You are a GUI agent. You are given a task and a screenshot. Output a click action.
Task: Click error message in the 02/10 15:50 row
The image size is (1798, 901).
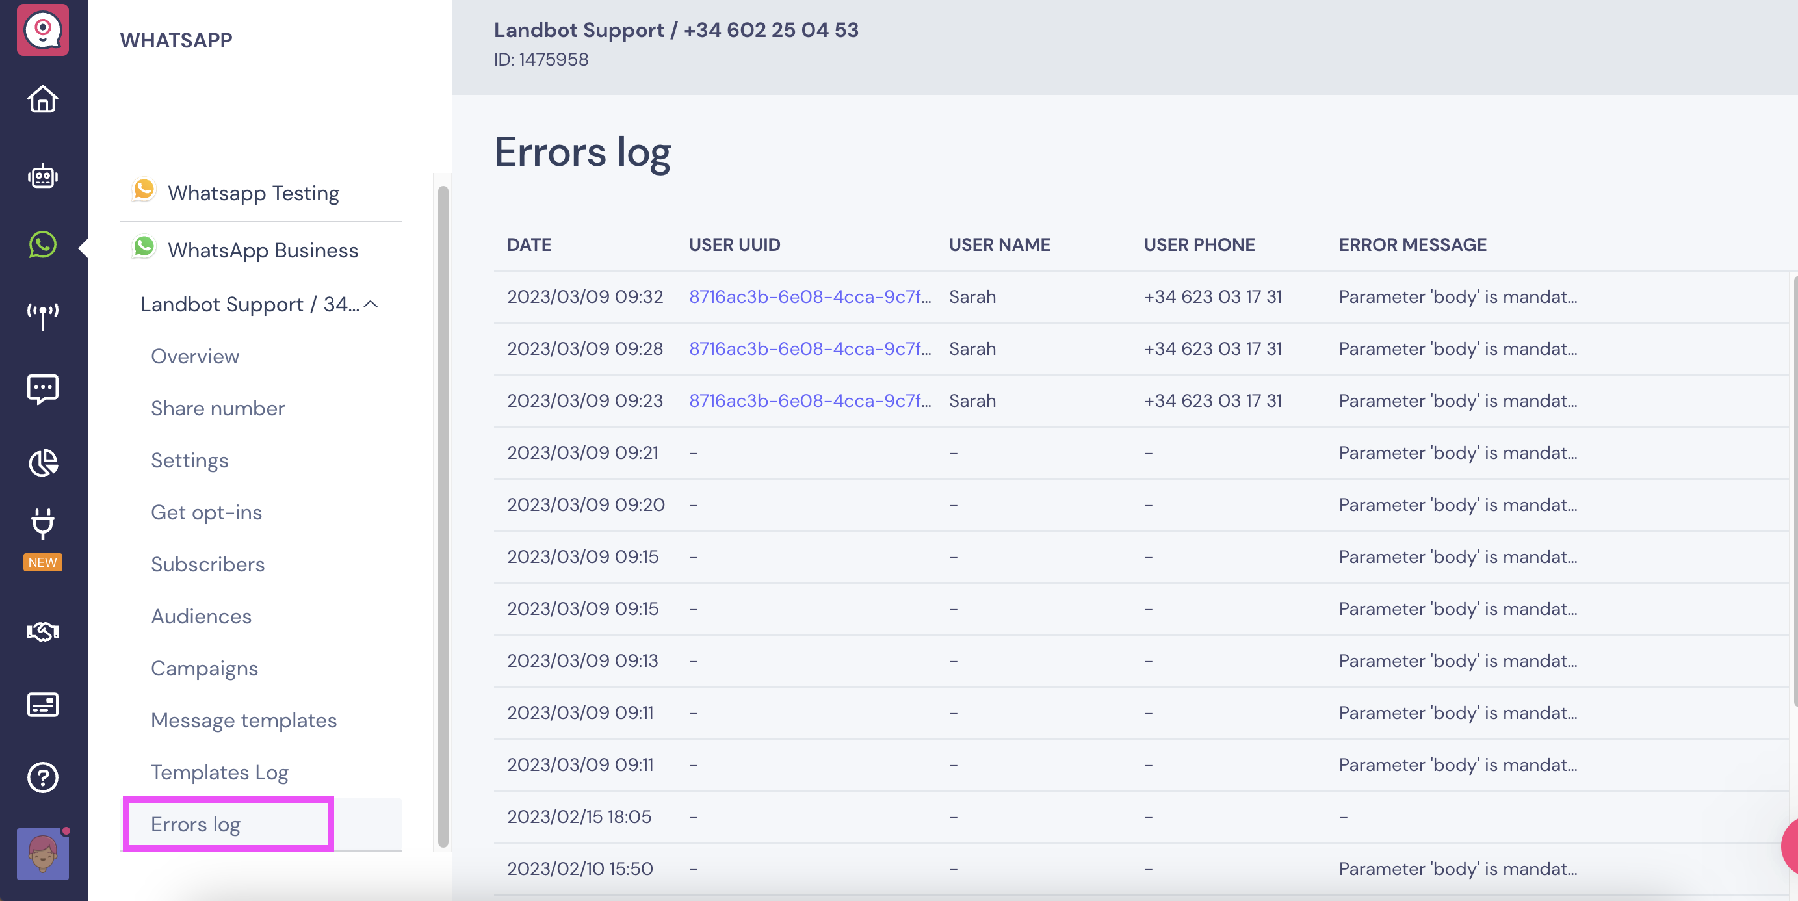[x=1457, y=869]
